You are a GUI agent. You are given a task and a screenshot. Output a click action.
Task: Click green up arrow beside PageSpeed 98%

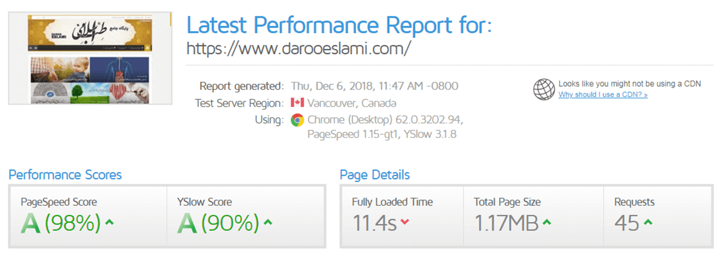tap(109, 222)
